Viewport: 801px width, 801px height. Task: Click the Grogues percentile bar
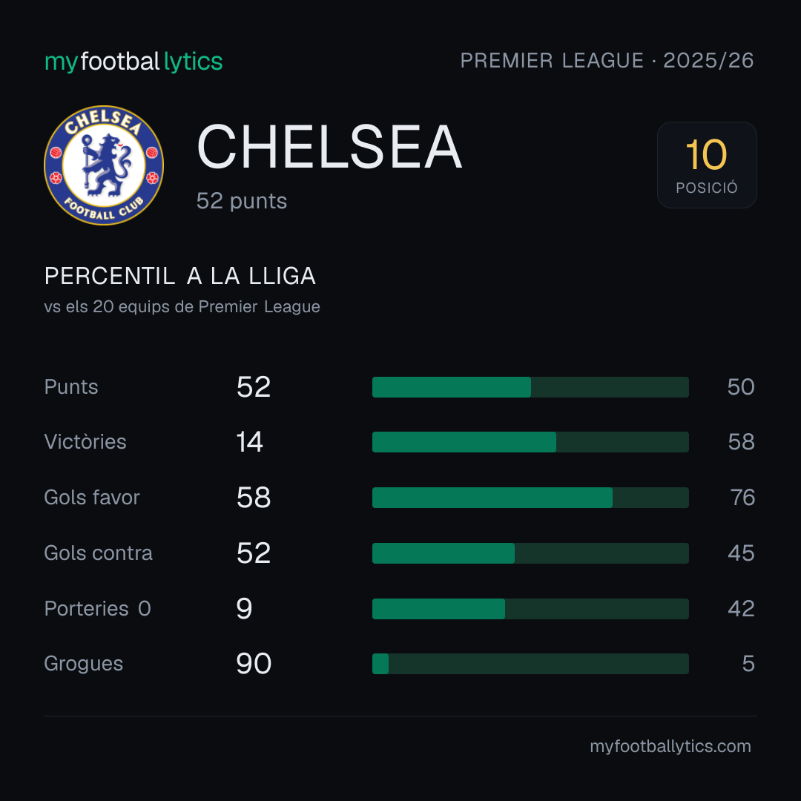(x=530, y=664)
